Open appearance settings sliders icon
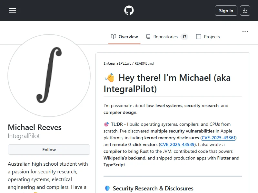 point(245,11)
